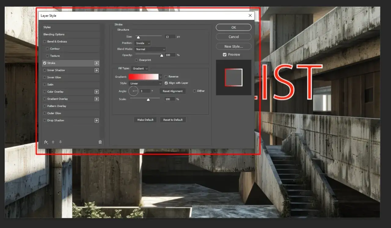Enable the Dither checkbox

point(195,91)
